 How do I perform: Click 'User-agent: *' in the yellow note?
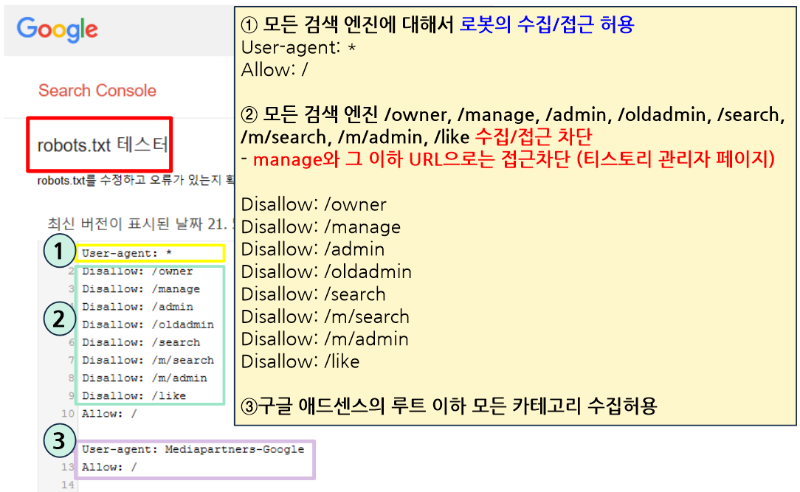[x=298, y=47]
